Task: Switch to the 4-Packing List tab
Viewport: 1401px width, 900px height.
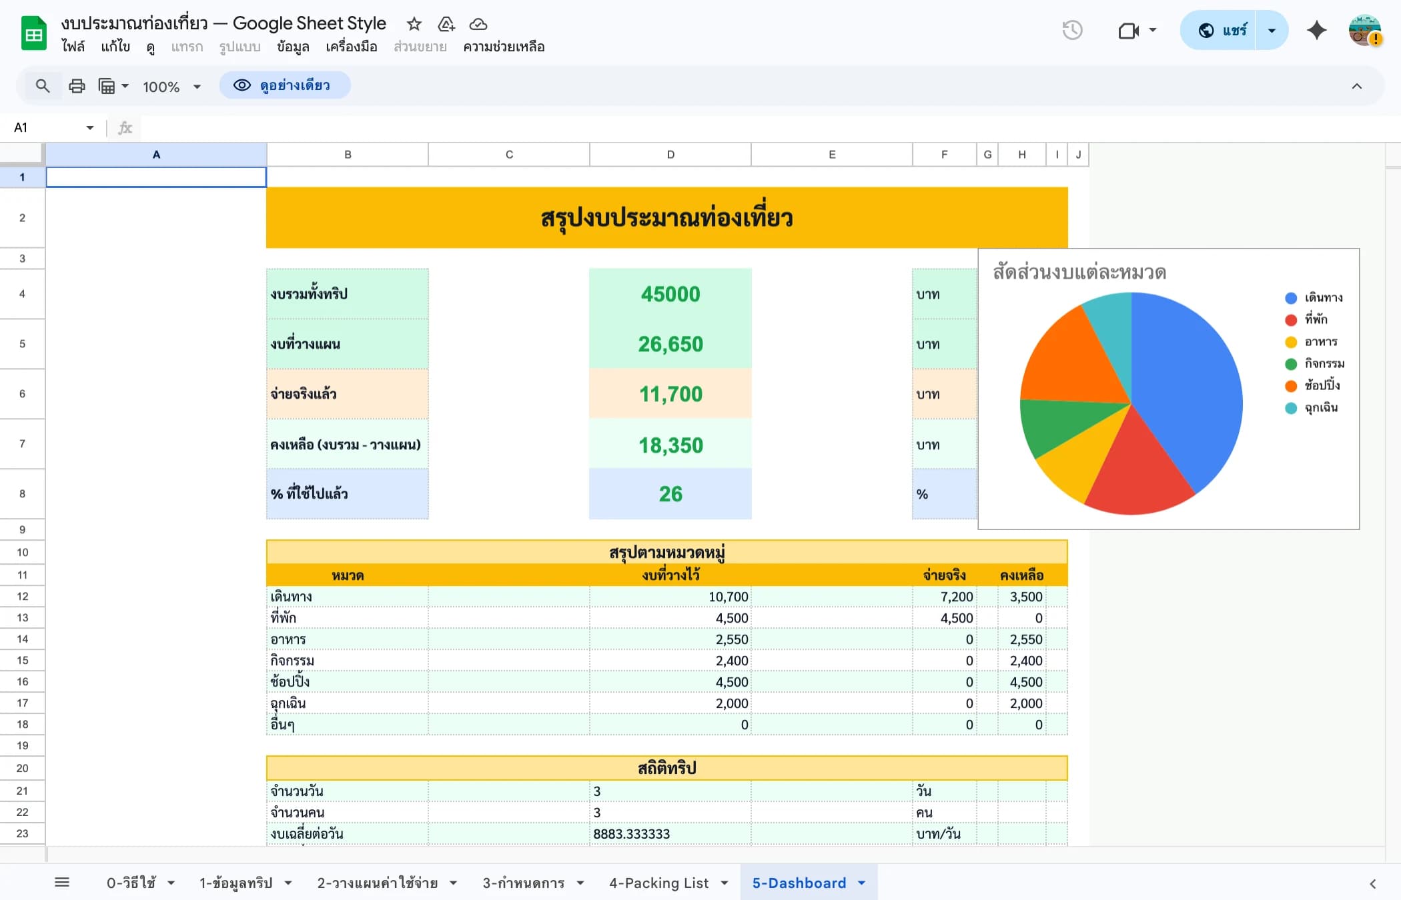Action: 658,882
